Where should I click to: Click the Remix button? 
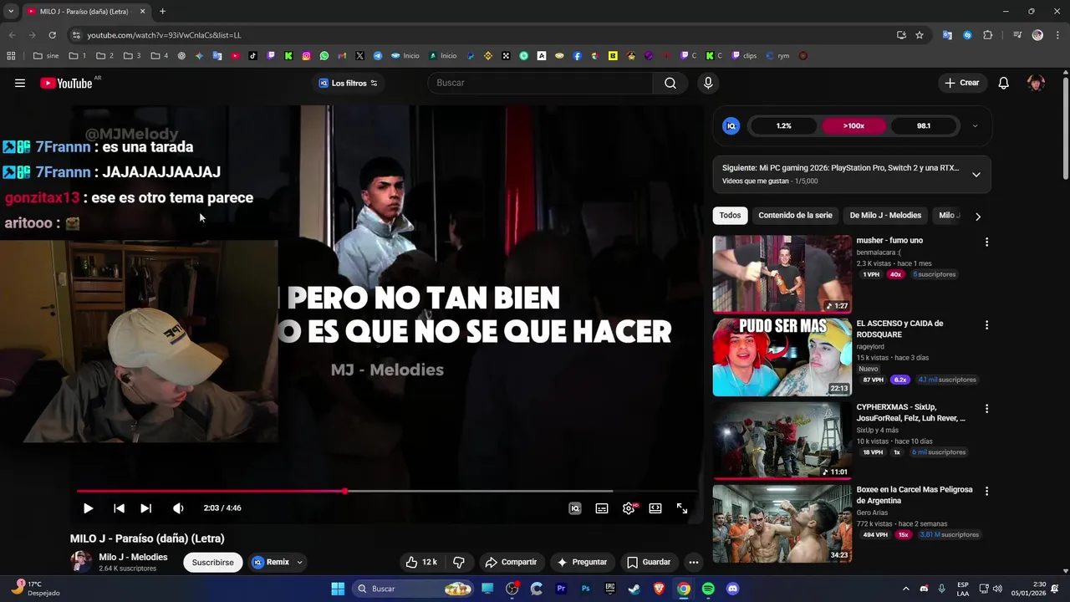coord(271,562)
